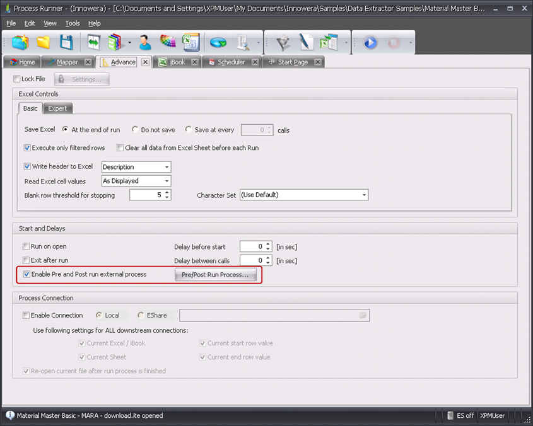The image size is (533, 426).
Task: Toggle the Run on open checkbox
Action: click(26, 246)
